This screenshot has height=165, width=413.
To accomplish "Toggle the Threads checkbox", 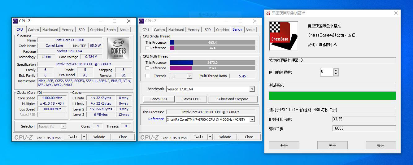I will click(x=147, y=76).
